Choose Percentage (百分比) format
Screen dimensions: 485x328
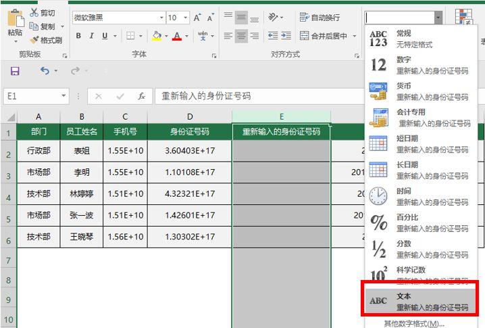point(420,223)
